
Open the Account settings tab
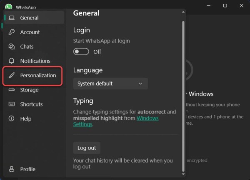tap(34, 32)
